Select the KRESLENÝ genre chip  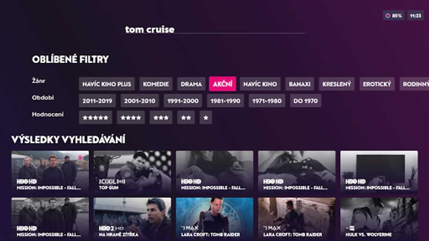(x=337, y=84)
